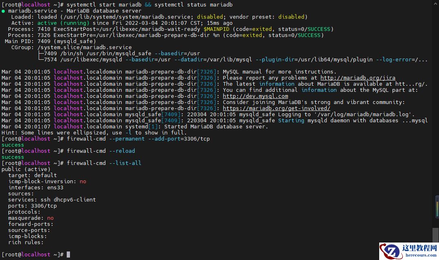Screen dimensions: 439x260
Task: Click 'Main PID: 7409 (mysqld_safe)' line
Action: click(50, 41)
